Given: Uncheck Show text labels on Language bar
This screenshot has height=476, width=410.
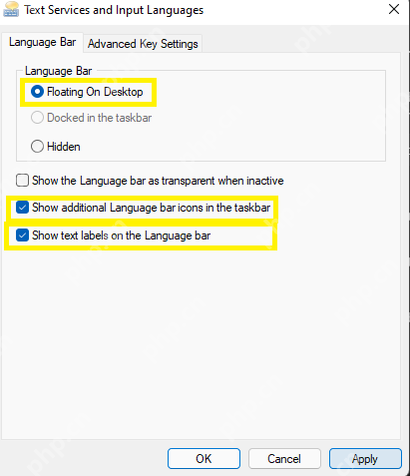Looking at the screenshot, I should (22, 236).
